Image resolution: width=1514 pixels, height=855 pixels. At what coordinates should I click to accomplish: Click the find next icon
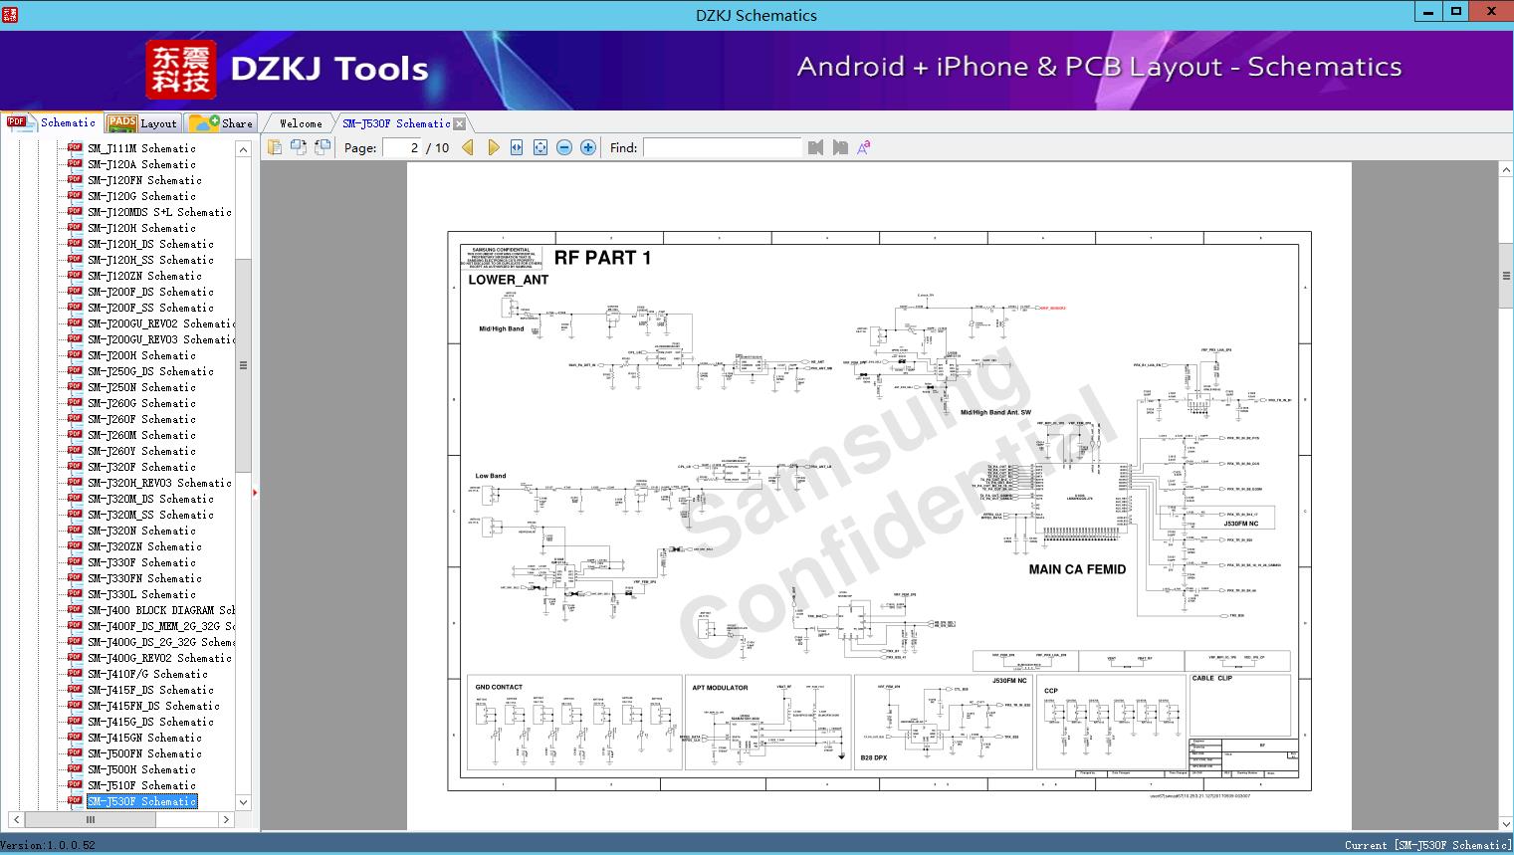point(840,147)
